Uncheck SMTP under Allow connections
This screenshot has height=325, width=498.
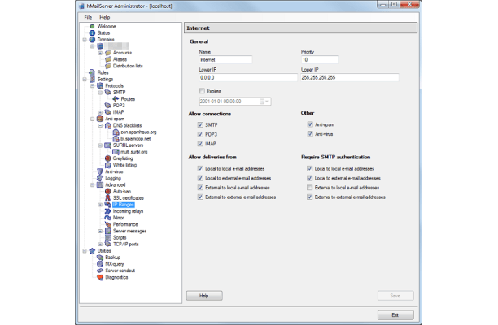coord(200,124)
